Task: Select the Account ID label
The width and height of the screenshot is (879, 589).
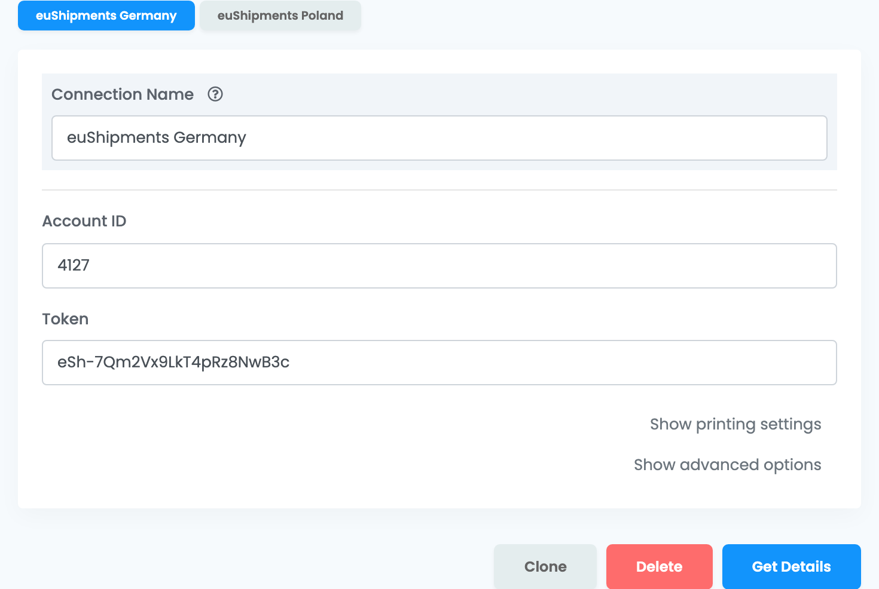Action: coord(84,221)
